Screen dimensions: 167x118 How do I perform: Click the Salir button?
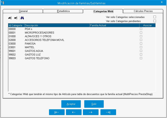(x=94, y=104)
